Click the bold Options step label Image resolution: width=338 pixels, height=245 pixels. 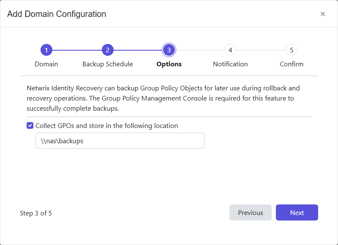click(169, 64)
